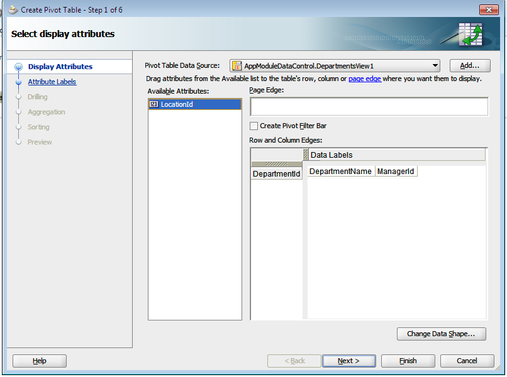Click the numeric 123 icon beside LocationId
507x377 pixels.
pyautogui.click(x=154, y=104)
